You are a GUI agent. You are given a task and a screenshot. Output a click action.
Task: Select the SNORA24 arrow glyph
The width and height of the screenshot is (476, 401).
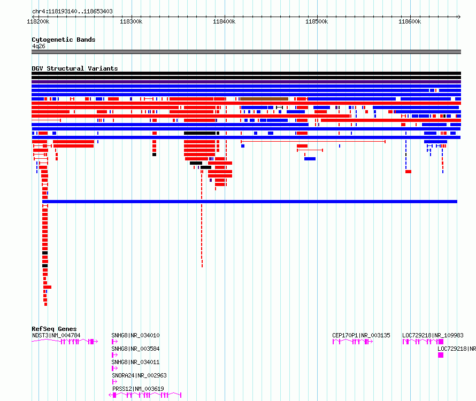click(114, 382)
